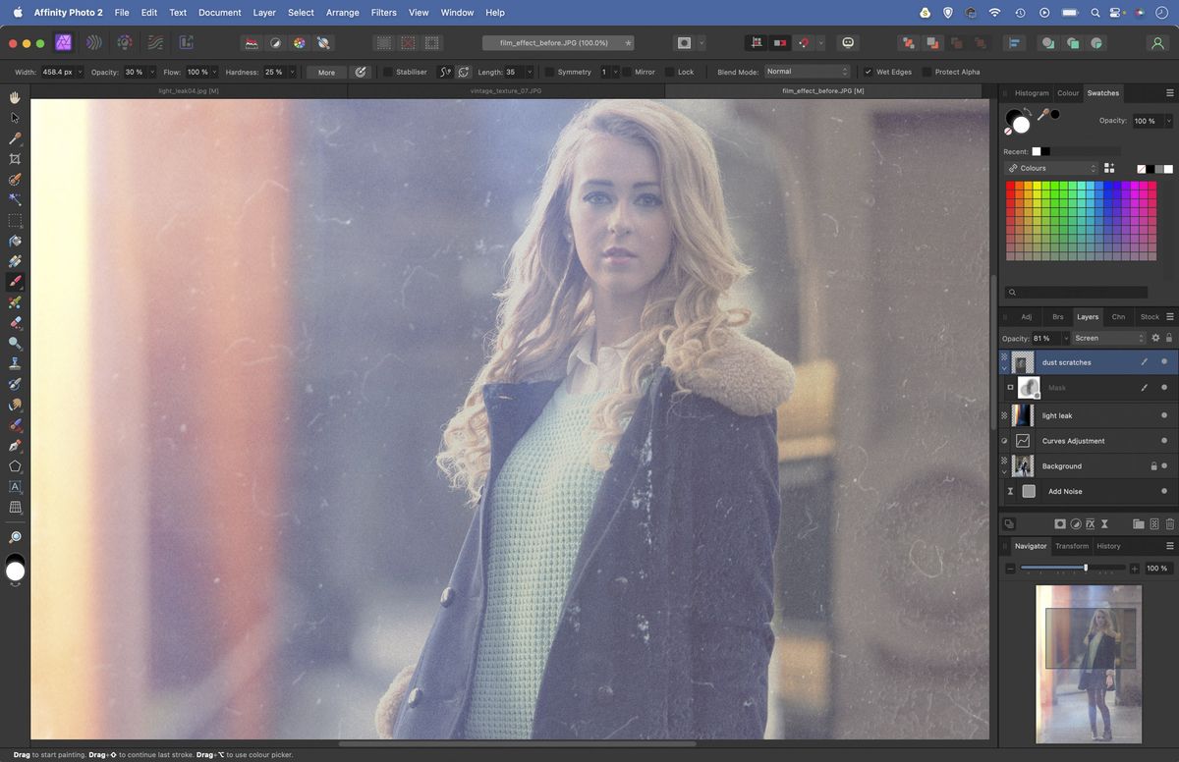The height and width of the screenshot is (762, 1179).
Task: Activate the Paint Brush tool
Action: pyautogui.click(x=15, y=282)
